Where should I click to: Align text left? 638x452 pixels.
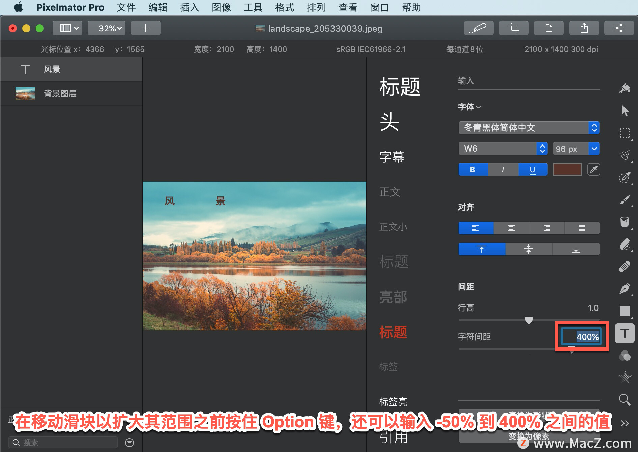pyautogui.click(x=476, y=228)
